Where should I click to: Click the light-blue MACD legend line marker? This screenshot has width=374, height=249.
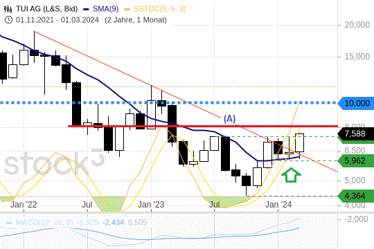[9, 223]
